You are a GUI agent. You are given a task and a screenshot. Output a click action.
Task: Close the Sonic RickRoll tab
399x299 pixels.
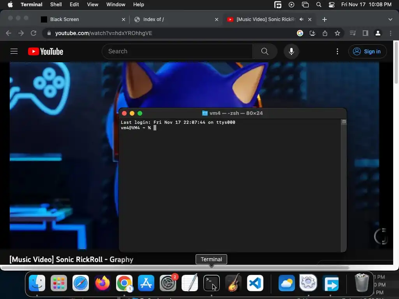tap(310, 19)
